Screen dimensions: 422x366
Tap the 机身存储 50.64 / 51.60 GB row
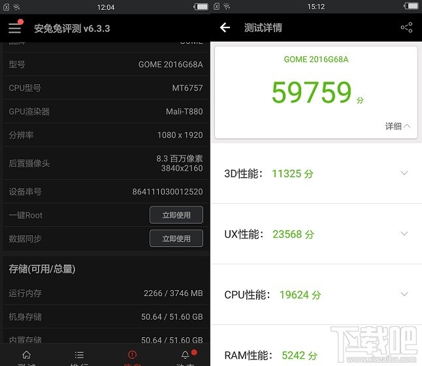pyautogui.click(x=106, y=316)
